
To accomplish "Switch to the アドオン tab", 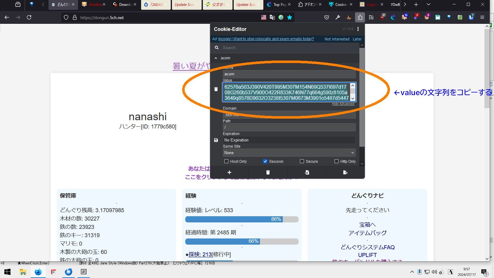I will coord(310,5).
